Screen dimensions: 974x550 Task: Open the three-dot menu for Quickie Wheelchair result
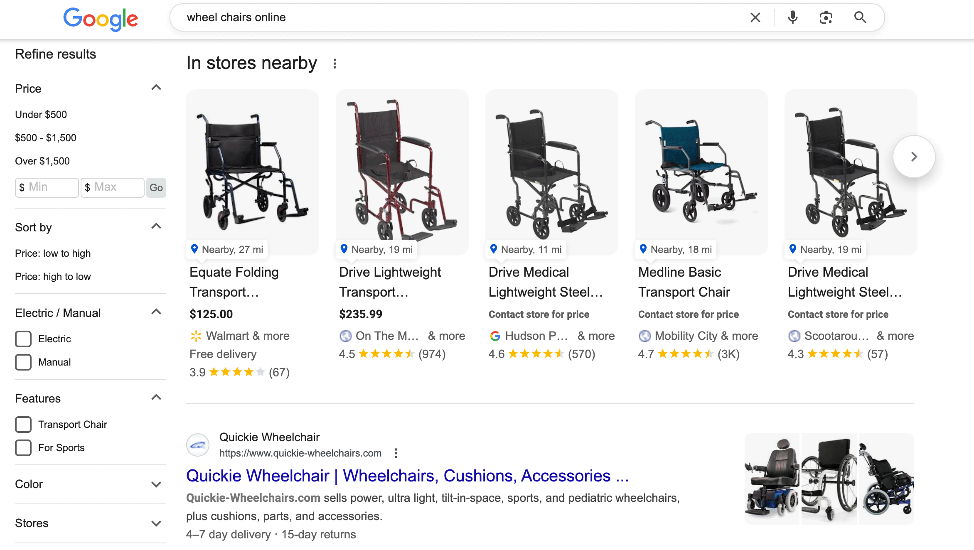[396, 453]
